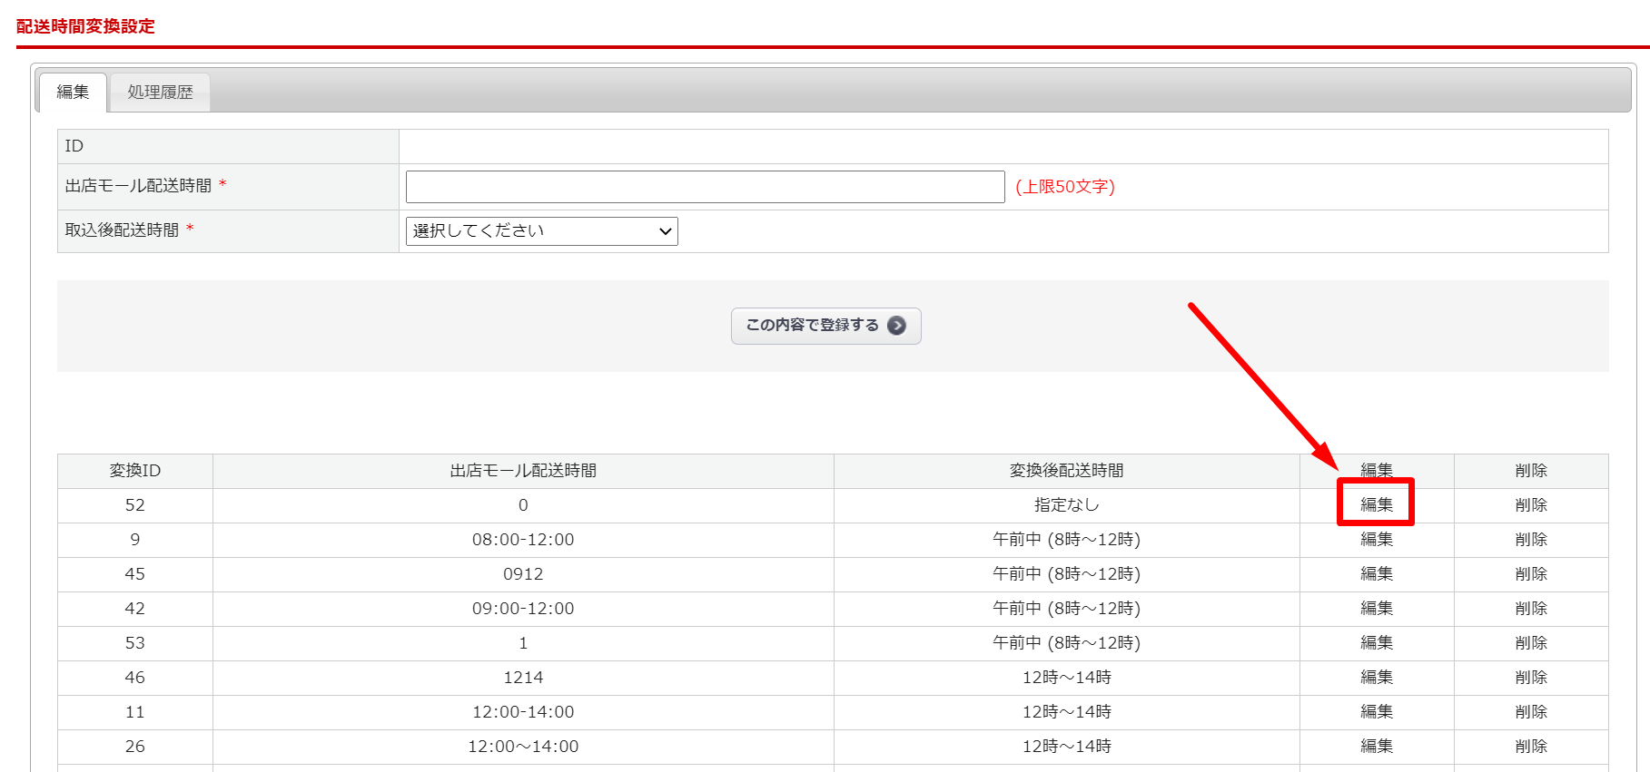Switch to the 処理履歴 tab
This screenshot has height=772, width=1650.
tap(160, 93)
